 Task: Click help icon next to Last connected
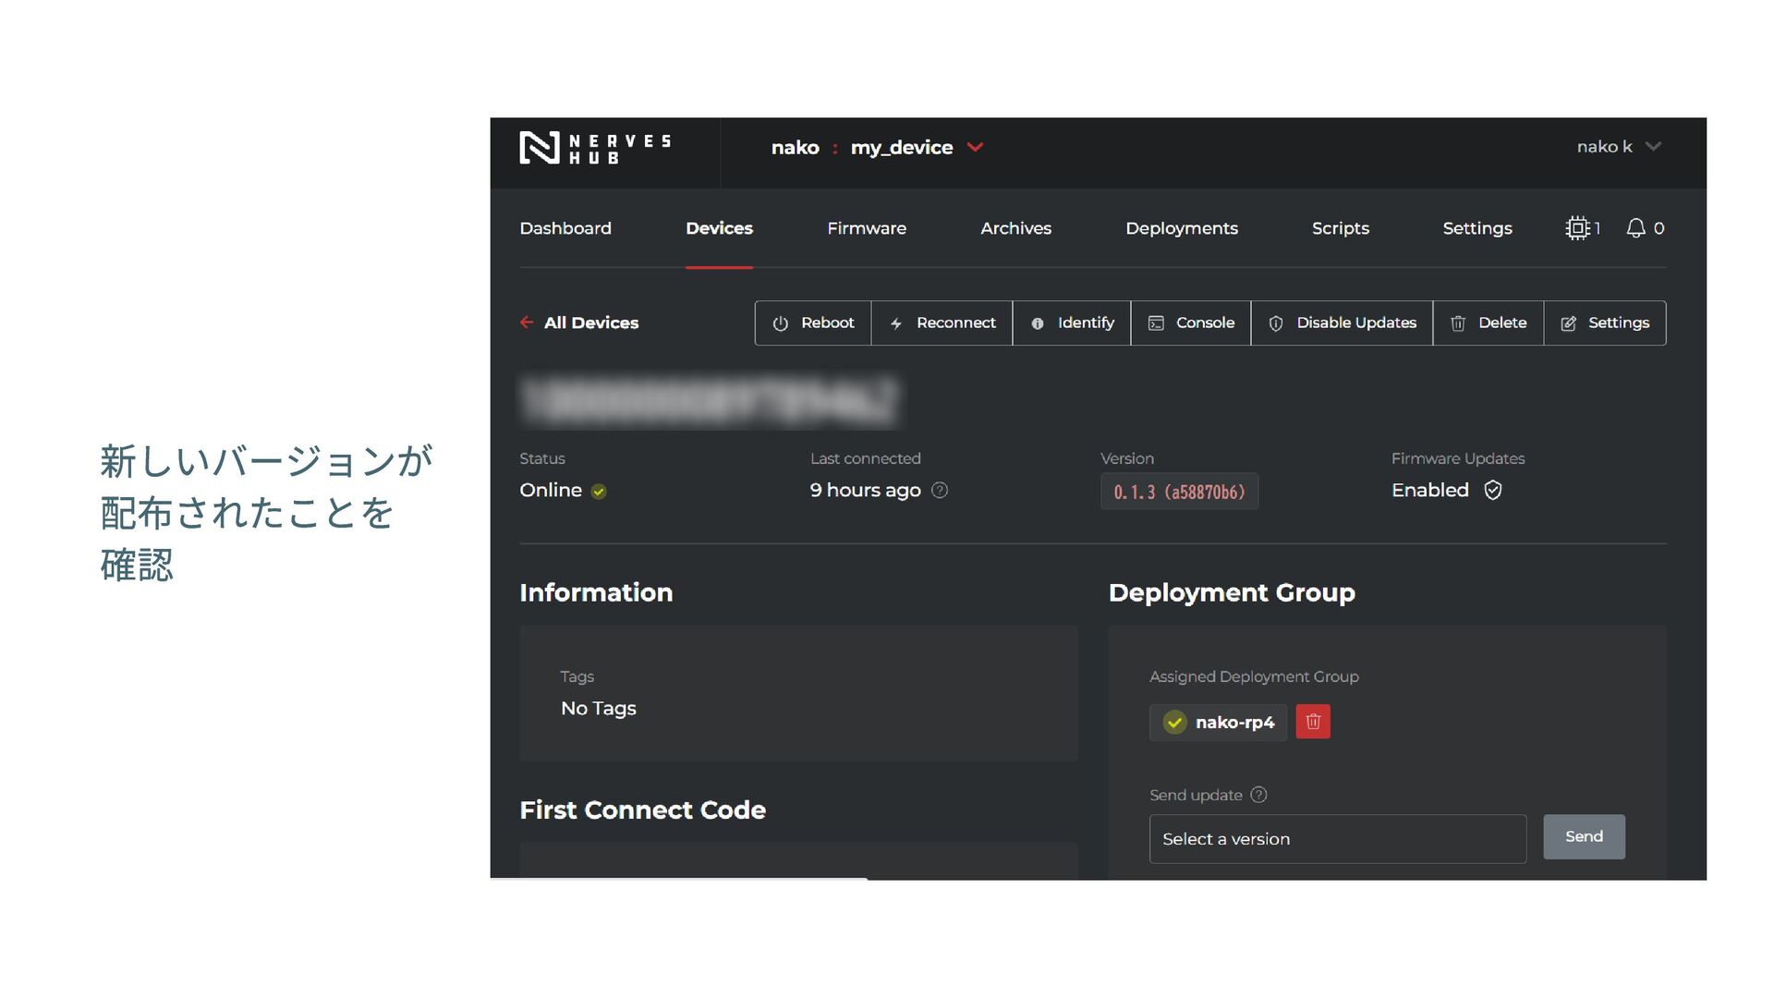point(940,491)
